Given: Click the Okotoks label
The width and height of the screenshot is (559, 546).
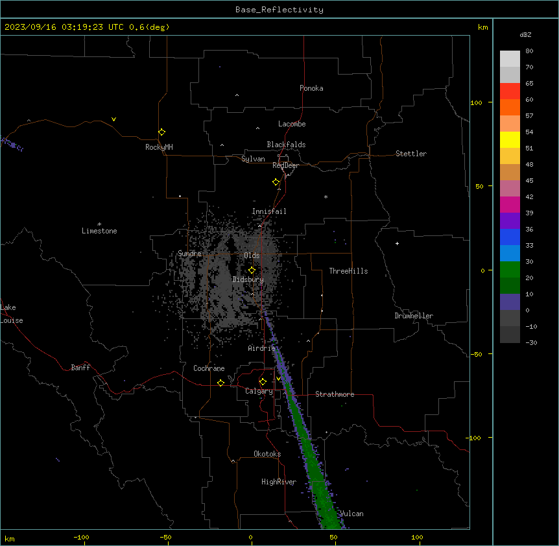Looking at the screenshot, I should (267, 454).
